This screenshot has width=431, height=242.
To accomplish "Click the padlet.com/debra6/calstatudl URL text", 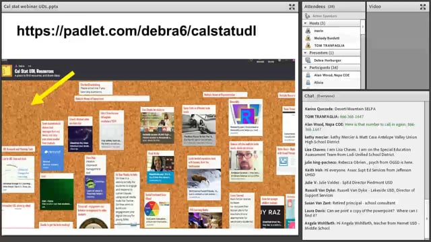I will (x=136, y=31).
